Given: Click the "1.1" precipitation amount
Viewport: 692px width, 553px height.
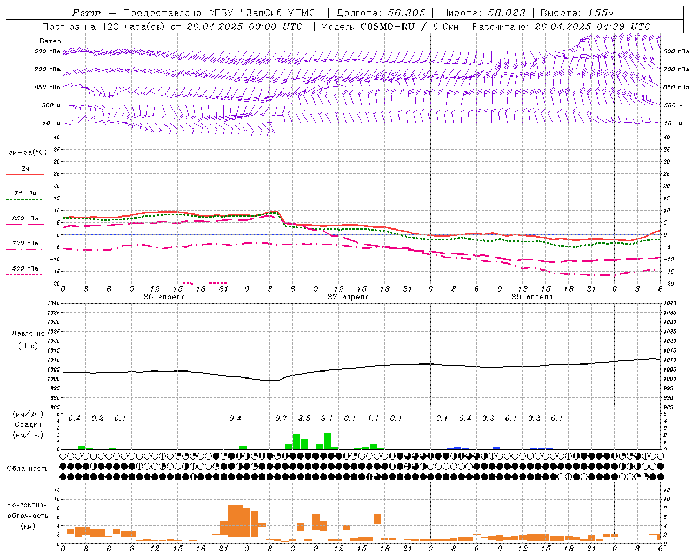Looking at the screenshot, I should tap(373, 418).
